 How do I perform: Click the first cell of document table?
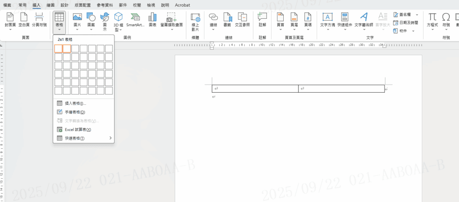[x=255, y=89]
